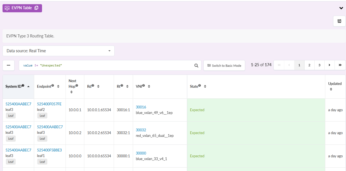The image size is (346, 171).
Task: Click the Leaf badge under endpoint leaf2
Action: click(42, 116)
